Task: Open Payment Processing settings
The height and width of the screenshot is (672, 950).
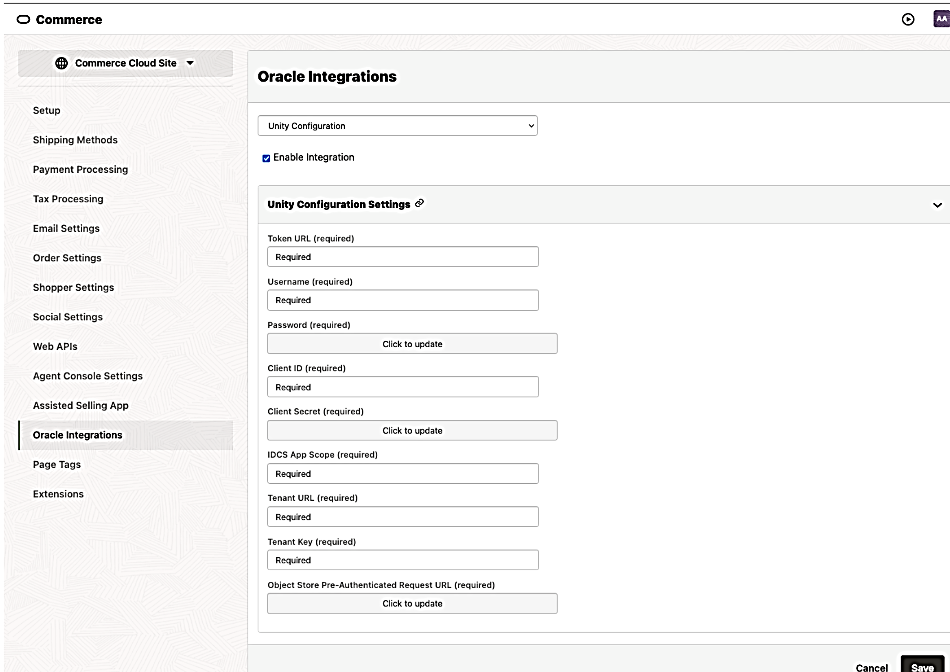Action: pos(80,170)
